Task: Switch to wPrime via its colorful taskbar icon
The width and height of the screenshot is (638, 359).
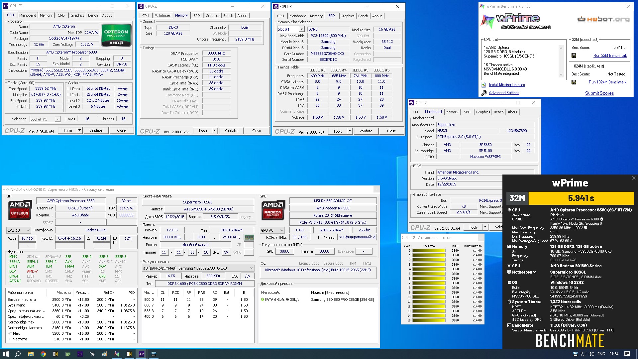Action: coord(117,354)
